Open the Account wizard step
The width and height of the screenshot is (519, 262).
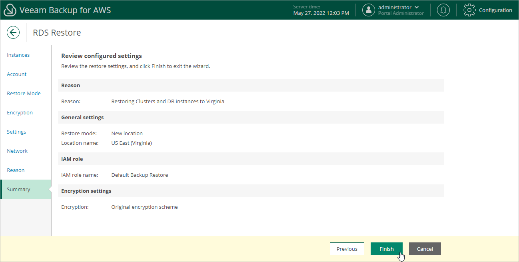(17, 74)
